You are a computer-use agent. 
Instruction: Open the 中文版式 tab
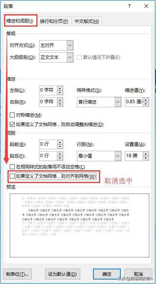point(87,21)
